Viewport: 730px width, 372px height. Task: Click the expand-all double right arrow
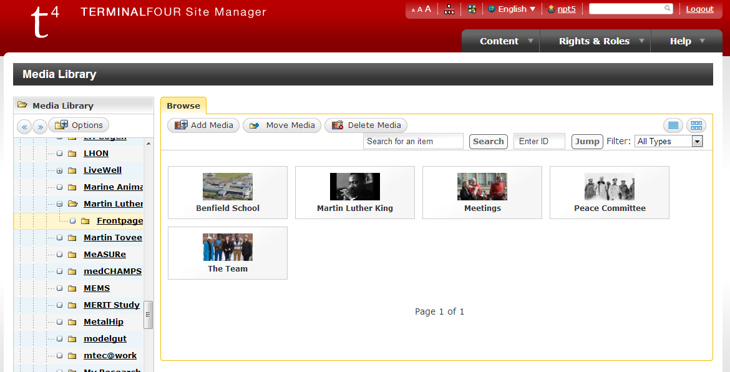click(x=39, y=127)
